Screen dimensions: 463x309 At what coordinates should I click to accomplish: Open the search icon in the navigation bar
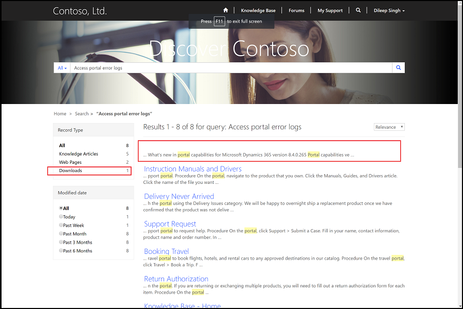tap(358, 10)
